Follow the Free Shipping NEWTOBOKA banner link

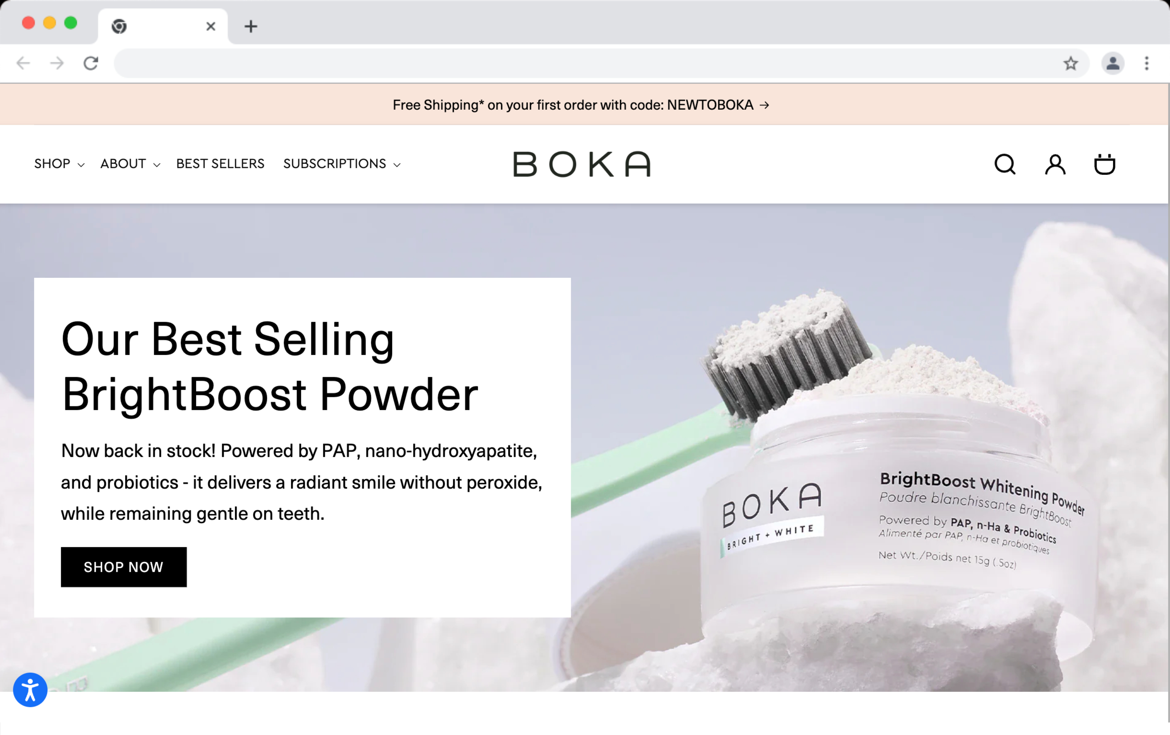click(x=581, y=105)
